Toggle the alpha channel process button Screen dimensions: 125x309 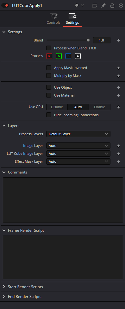(x=78, y=56)
